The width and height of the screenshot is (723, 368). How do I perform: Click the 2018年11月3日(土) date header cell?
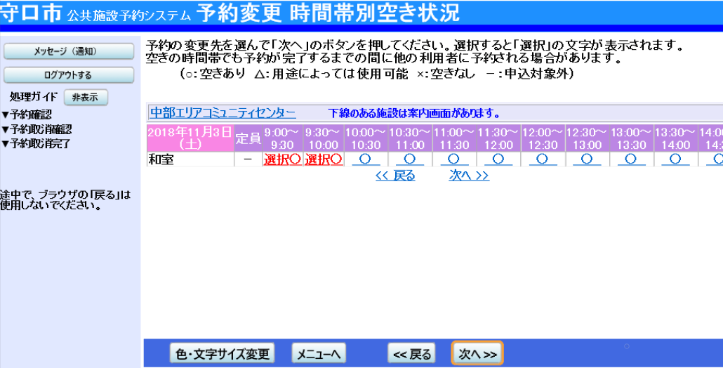(190, 138)
